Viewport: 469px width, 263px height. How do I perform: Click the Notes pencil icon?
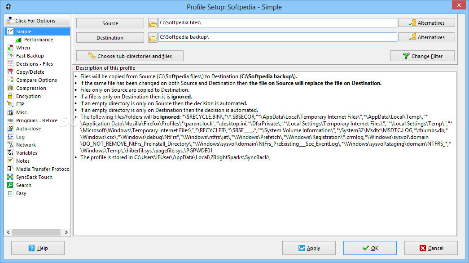(10, 160)
